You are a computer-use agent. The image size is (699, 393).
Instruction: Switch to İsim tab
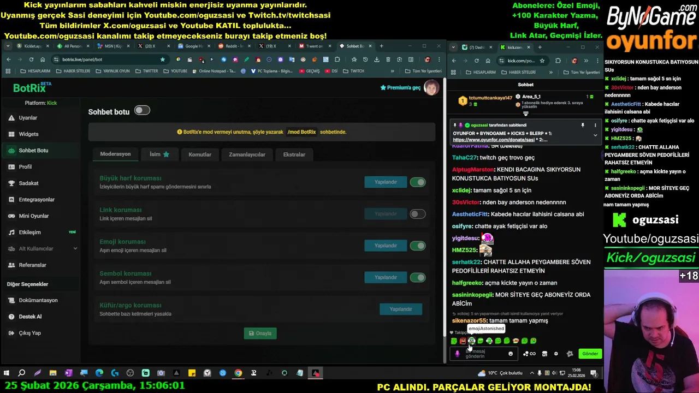159,154
